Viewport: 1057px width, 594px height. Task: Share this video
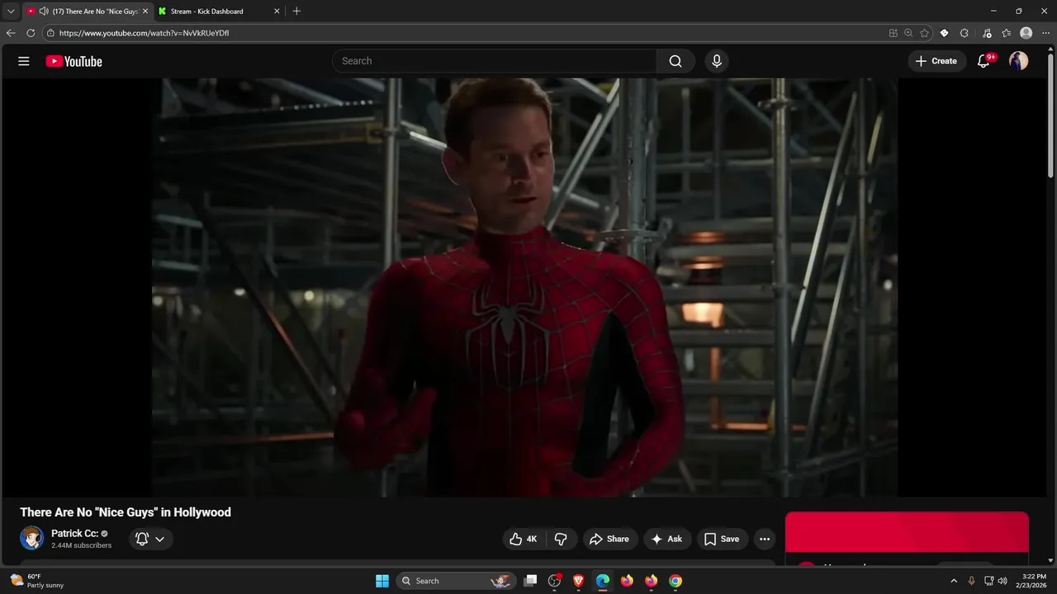(609, 539)
